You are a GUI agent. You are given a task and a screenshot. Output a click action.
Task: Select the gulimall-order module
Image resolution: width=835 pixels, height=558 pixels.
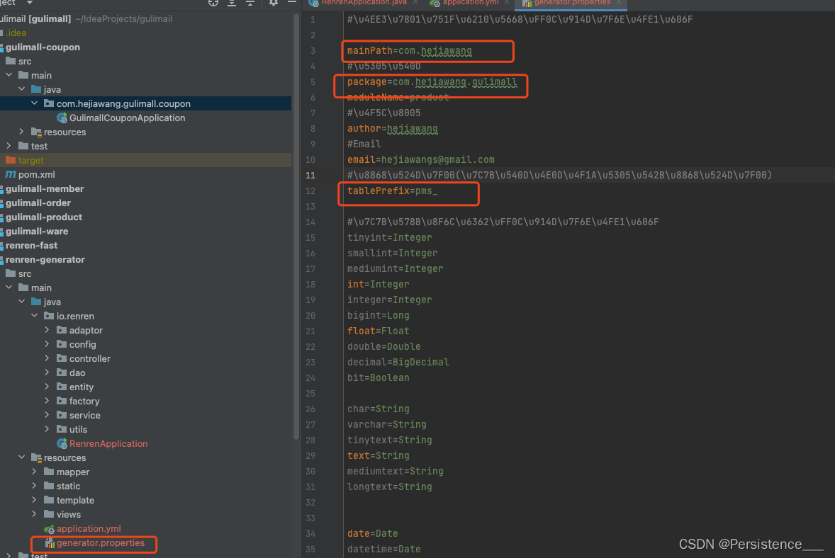coord(38,203)
